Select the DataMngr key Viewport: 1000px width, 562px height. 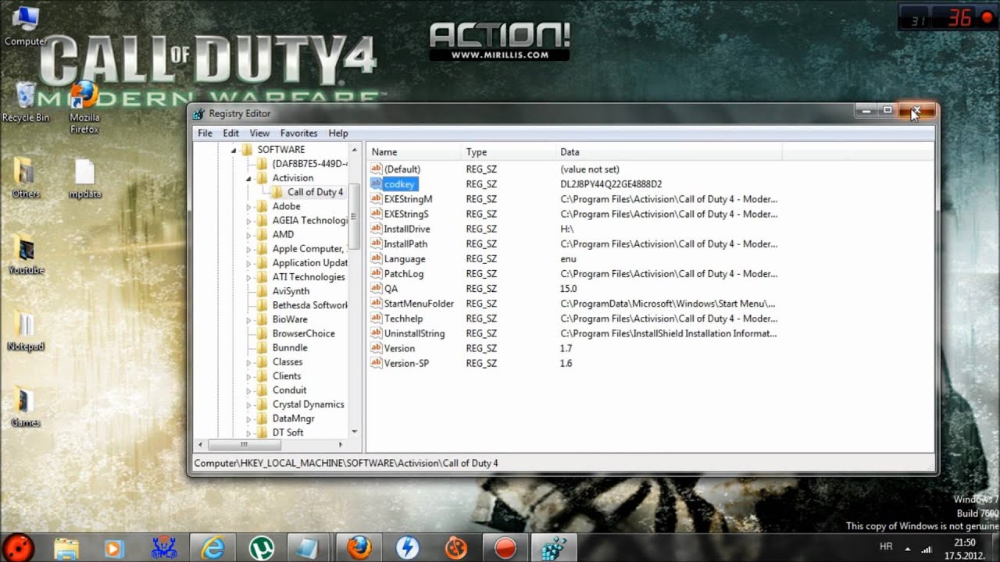click(293, 419)
